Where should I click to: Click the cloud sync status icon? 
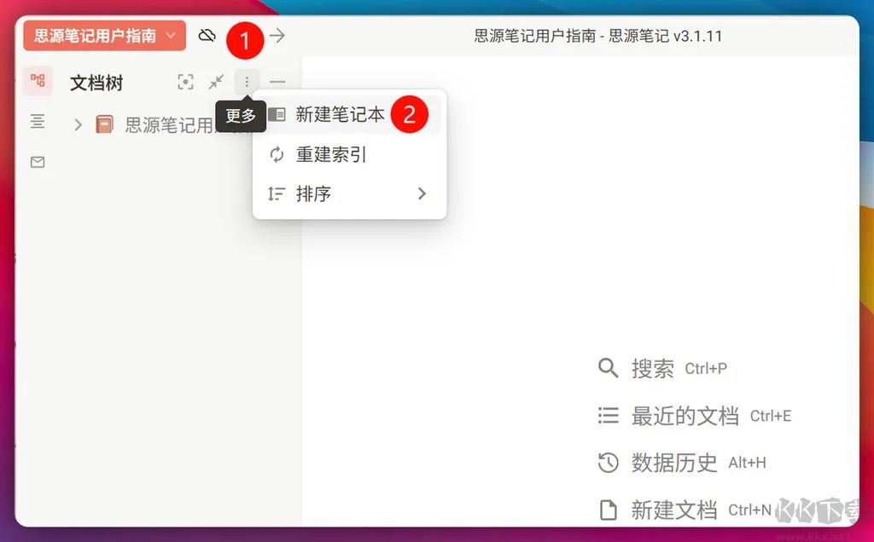pos(207,36)
